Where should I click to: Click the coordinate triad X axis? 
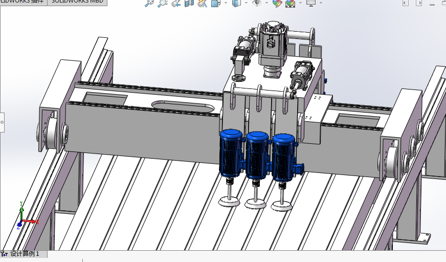pos(31,222)
